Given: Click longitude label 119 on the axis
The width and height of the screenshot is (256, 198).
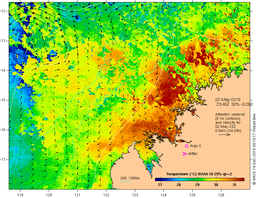Looking at the screenshot, I should click(x=20, y=195).
